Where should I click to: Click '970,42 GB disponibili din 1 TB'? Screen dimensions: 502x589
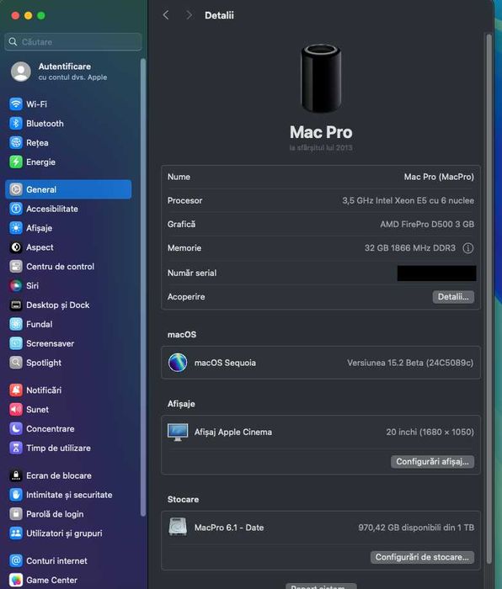[x=416, y=528]
